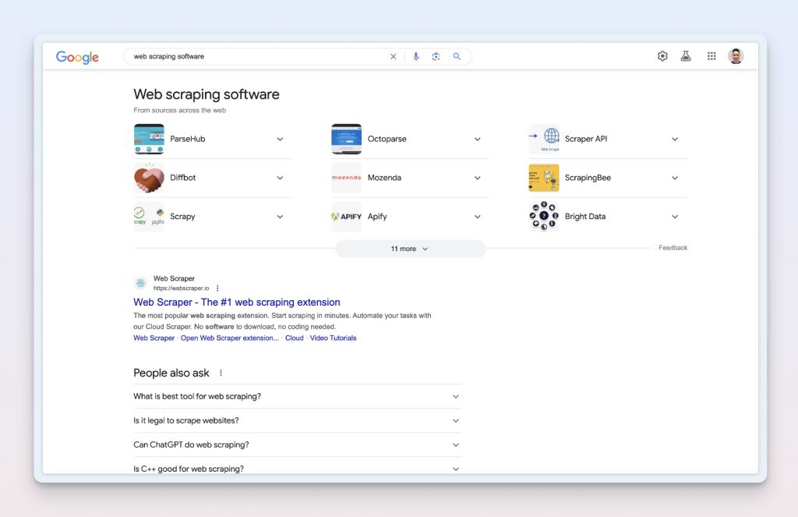The image size is (798, 517).
Task: Open Google Lens image search
Action: (x=436, y=57)
